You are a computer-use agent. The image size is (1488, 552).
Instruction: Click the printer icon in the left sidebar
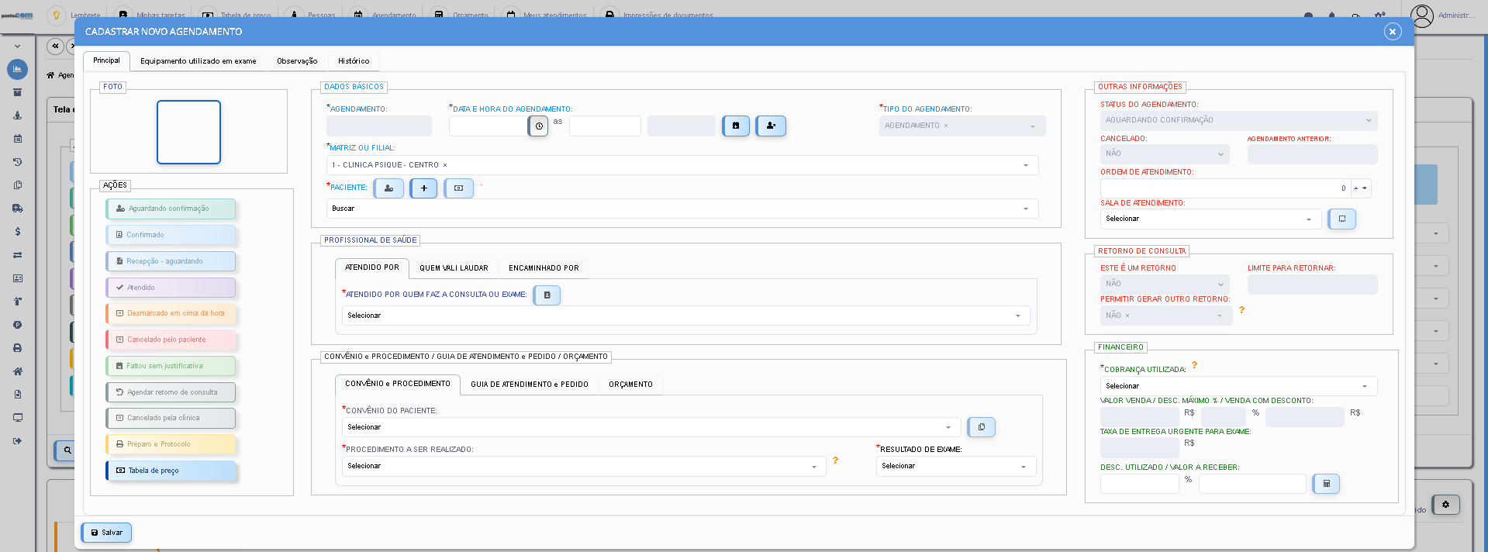click(x=17, y=348)
